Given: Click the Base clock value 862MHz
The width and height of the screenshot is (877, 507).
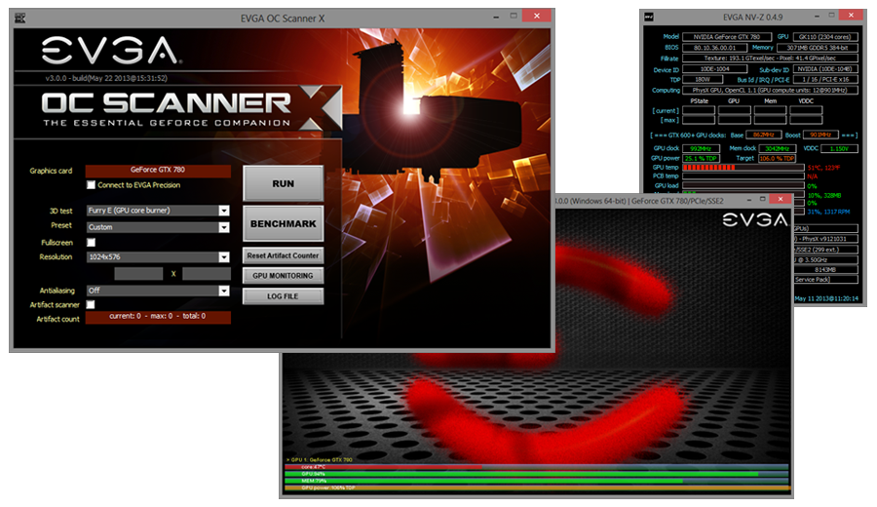Looking at the screenshot, I should coord(763,135).
